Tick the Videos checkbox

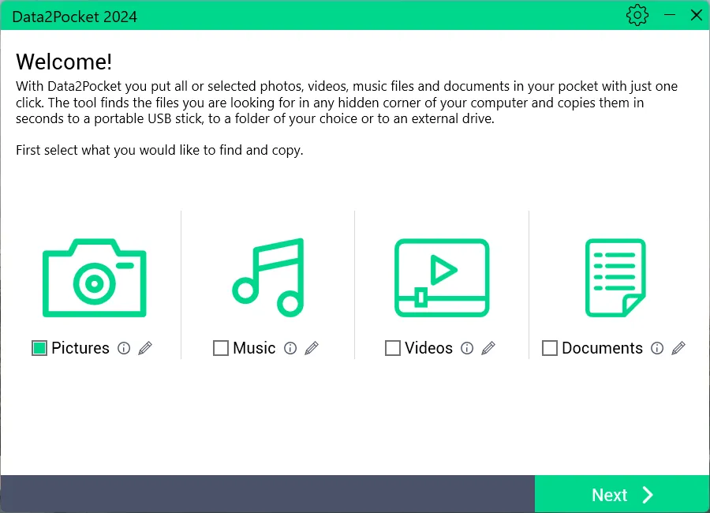(x=393, y=348)
